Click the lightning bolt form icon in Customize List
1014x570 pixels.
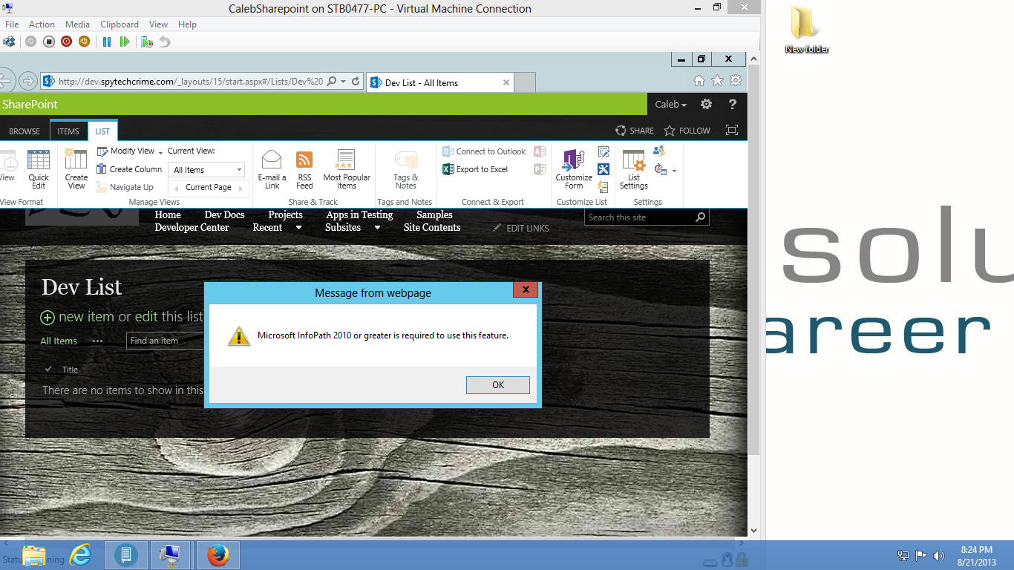(x=604, y=187)
